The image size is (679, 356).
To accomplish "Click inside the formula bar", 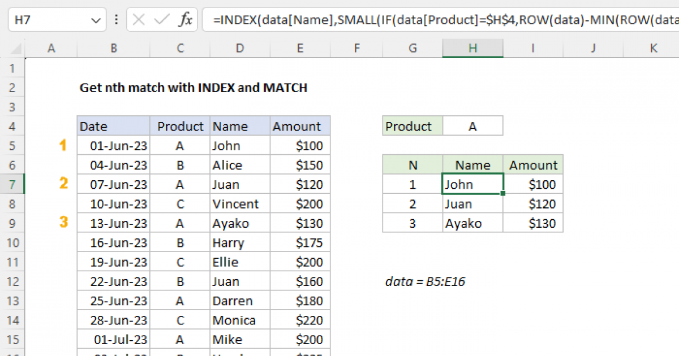I will (x=396, y=19).
